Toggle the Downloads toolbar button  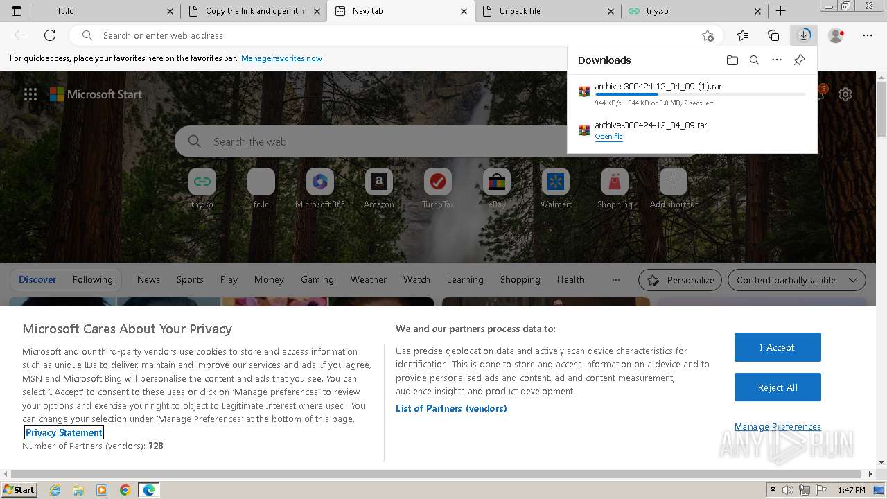click(x=804, y=35)
